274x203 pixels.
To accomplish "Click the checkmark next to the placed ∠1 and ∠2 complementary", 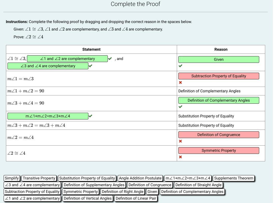I will [x=110, y=59].
